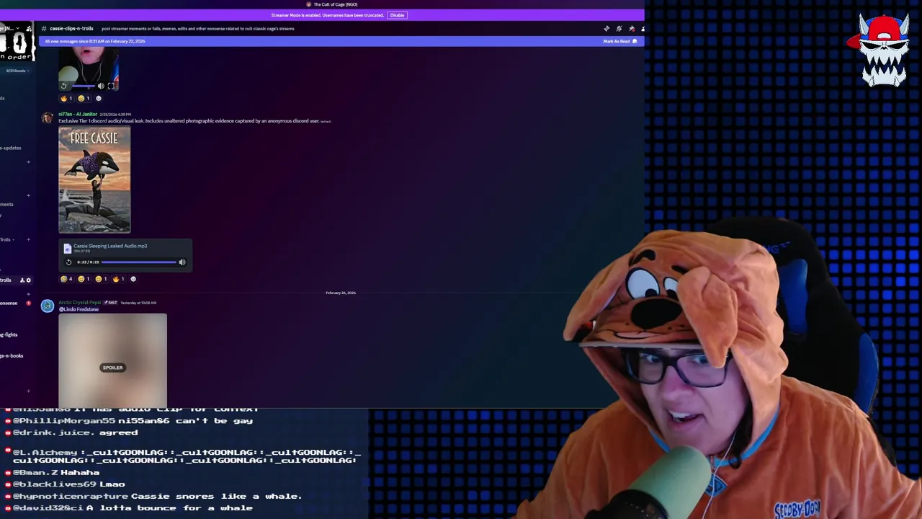Click the timestamp Yesterday at 10:08 AM
The height and width of the screenshot is (519, 922).
[x=138, y=303]
